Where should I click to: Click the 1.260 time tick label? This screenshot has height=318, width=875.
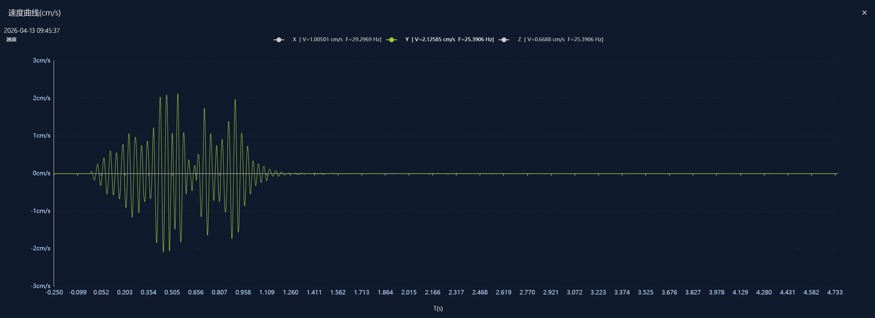click(291, 292)
